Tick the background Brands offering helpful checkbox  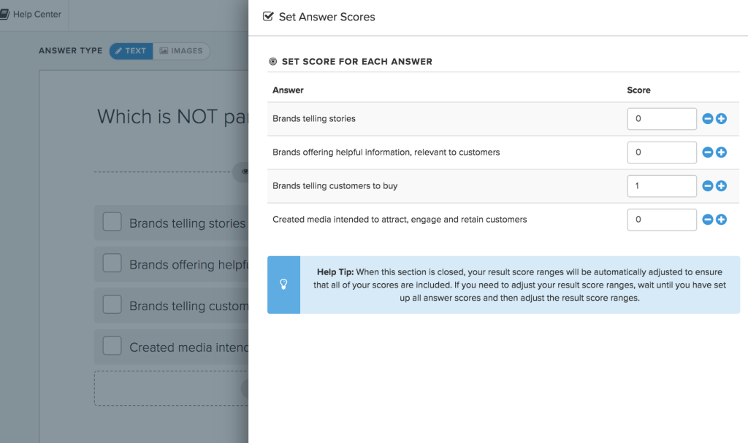(x=112, y=263)
